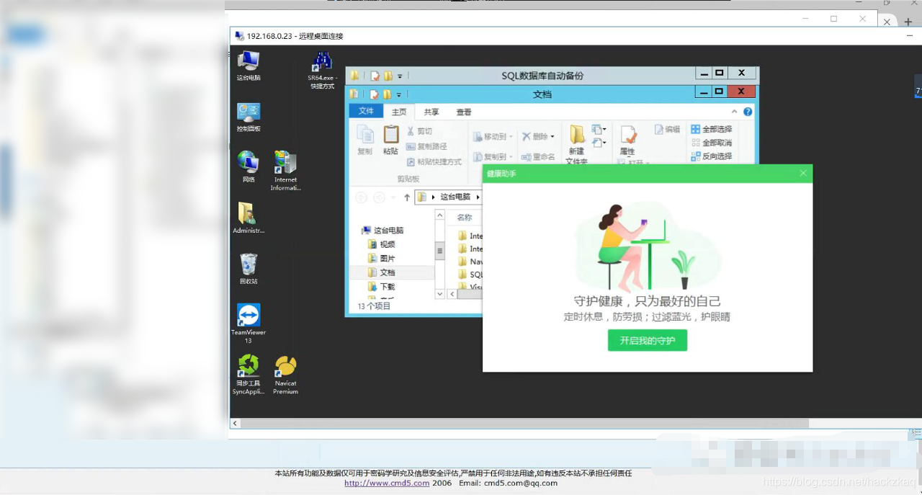The image size is (922, 495).
Task: Click back navigation arrow in explorer
Action: 361,197
